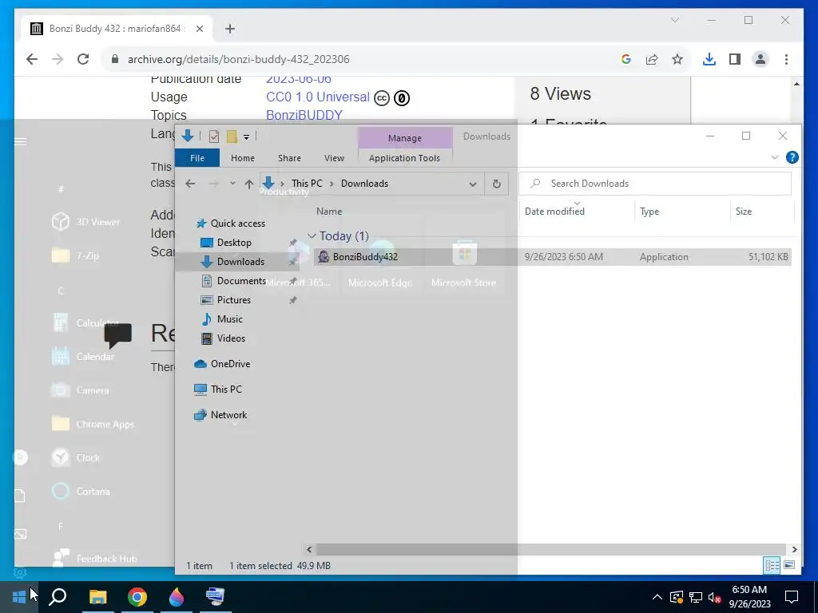Sort by the Type column header
Screen dimensions: 818x613
click(x=649, y=211)
